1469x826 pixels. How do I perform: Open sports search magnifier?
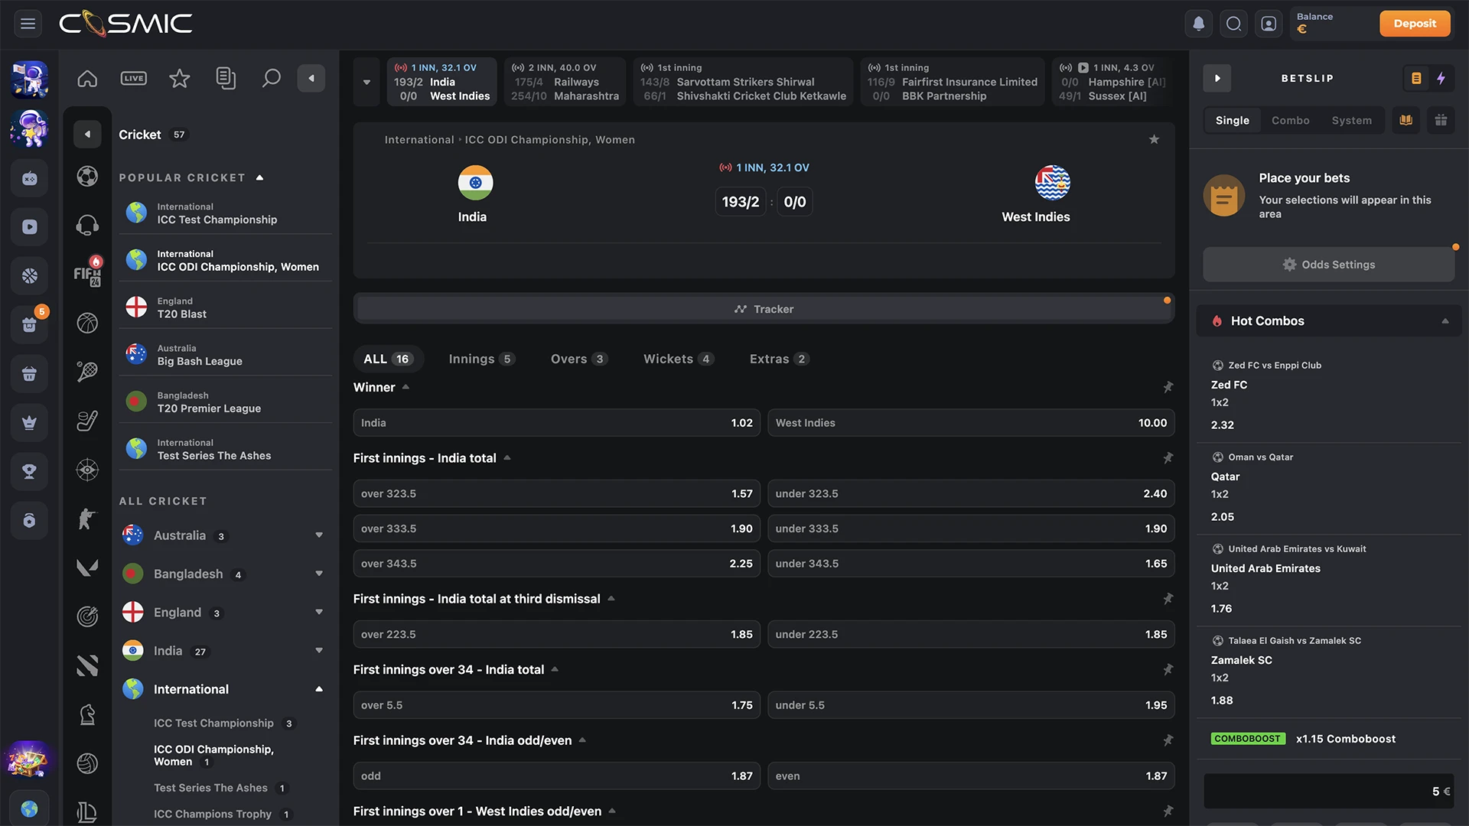271,78
